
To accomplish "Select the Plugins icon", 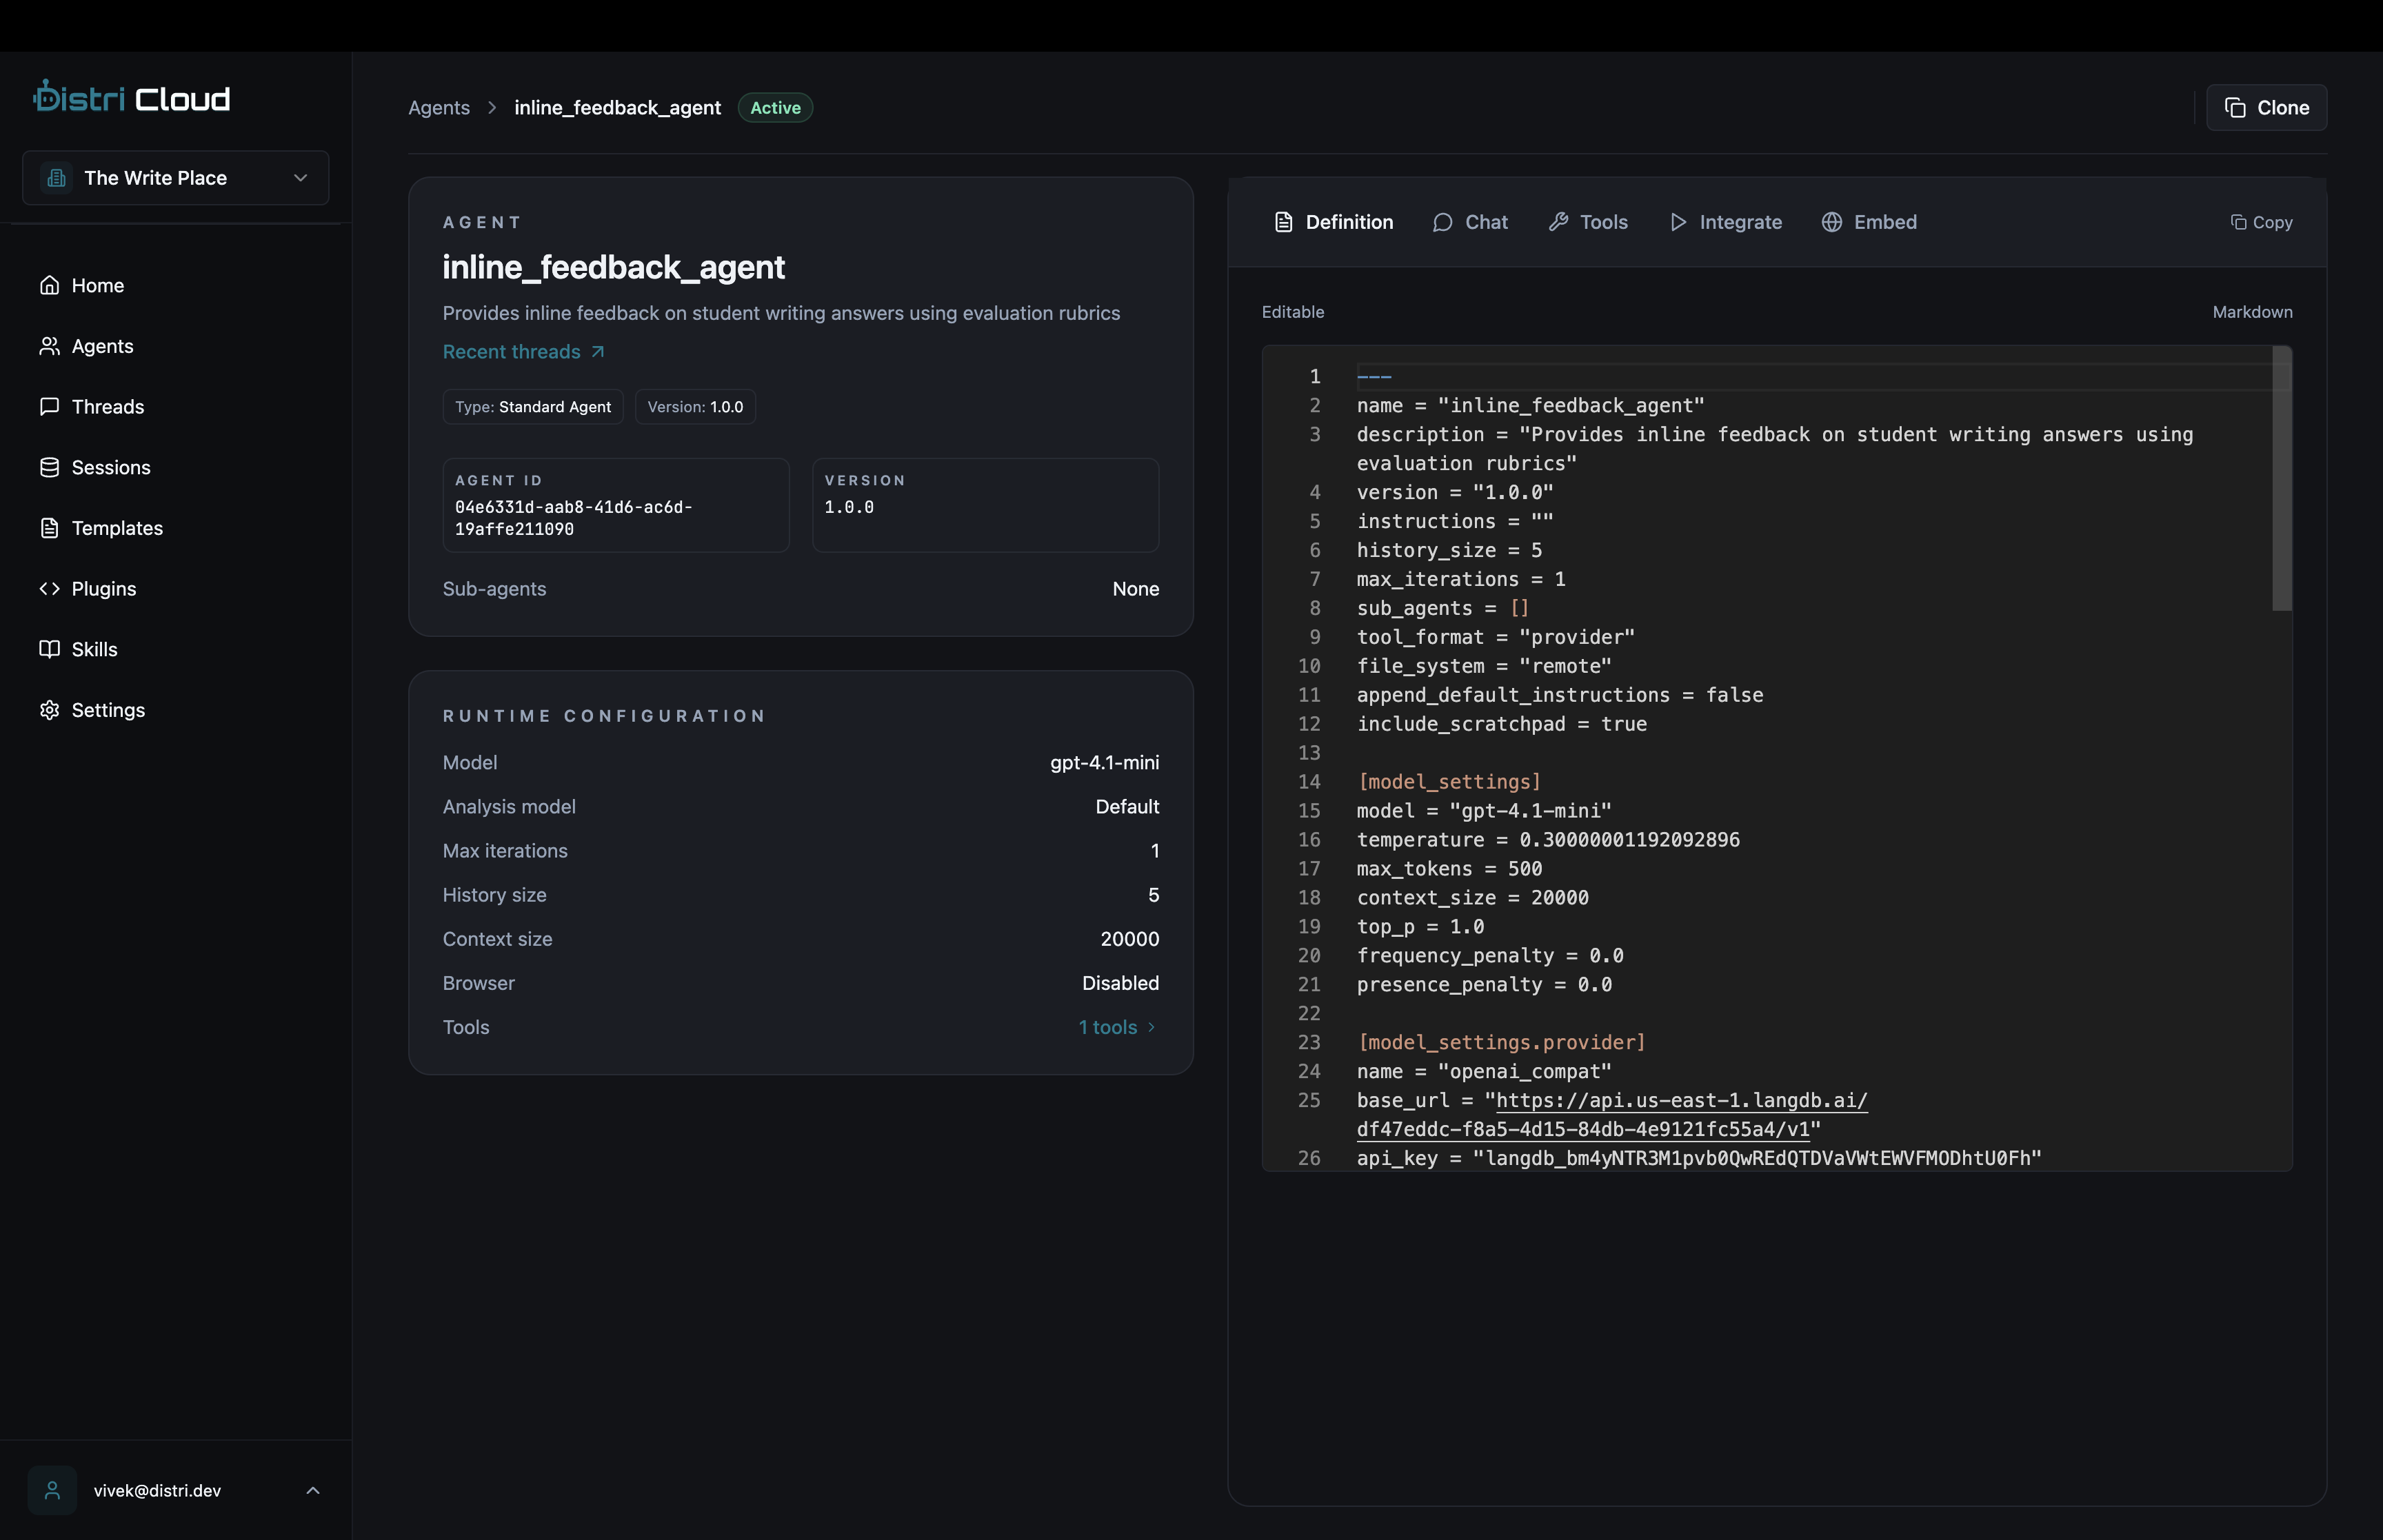I will coord(51,589).
